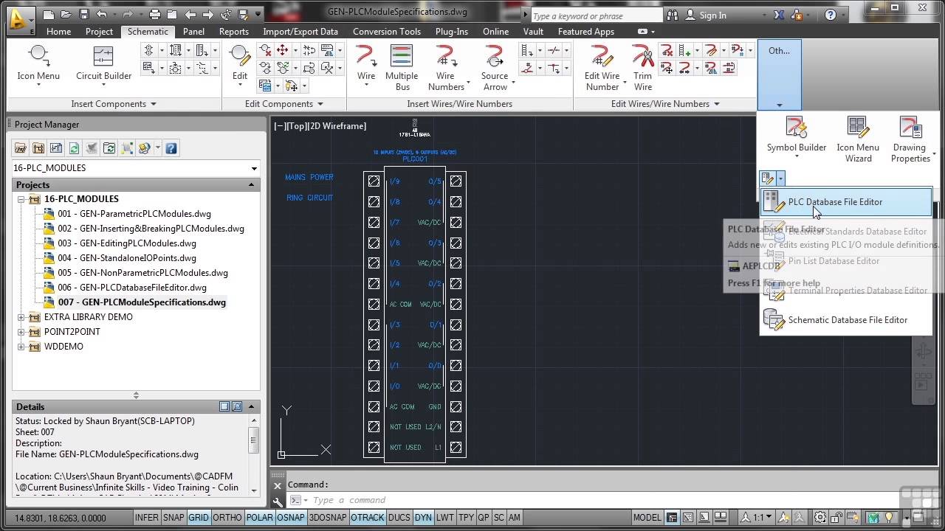Choose PLC Database File Editor
This screenshot has height=531, width=945.
point(847,202)
